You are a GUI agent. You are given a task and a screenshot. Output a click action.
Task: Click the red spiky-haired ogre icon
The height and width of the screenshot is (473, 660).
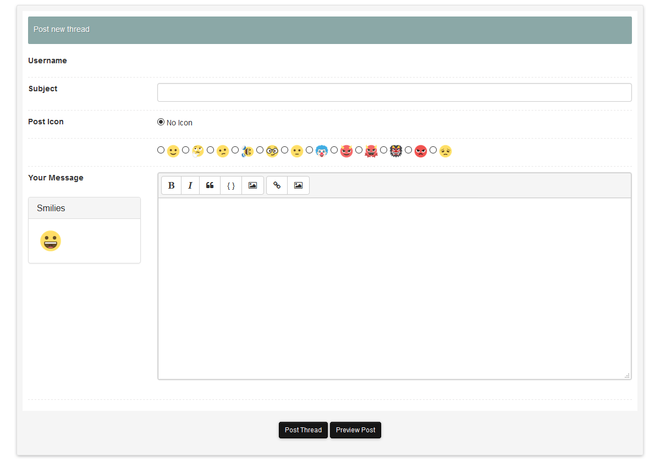(x=371, y=151)
